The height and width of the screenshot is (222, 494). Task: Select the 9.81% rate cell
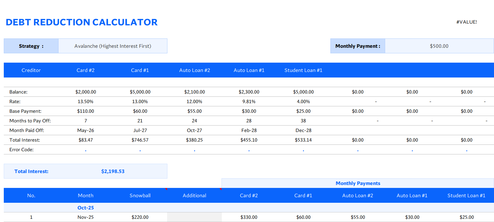point(249,101)
